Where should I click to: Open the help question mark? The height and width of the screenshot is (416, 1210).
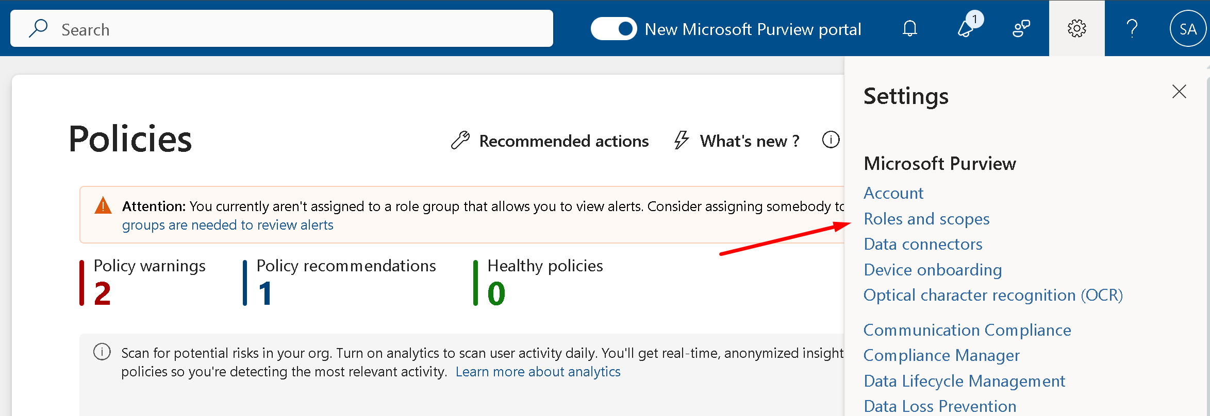1132,28
